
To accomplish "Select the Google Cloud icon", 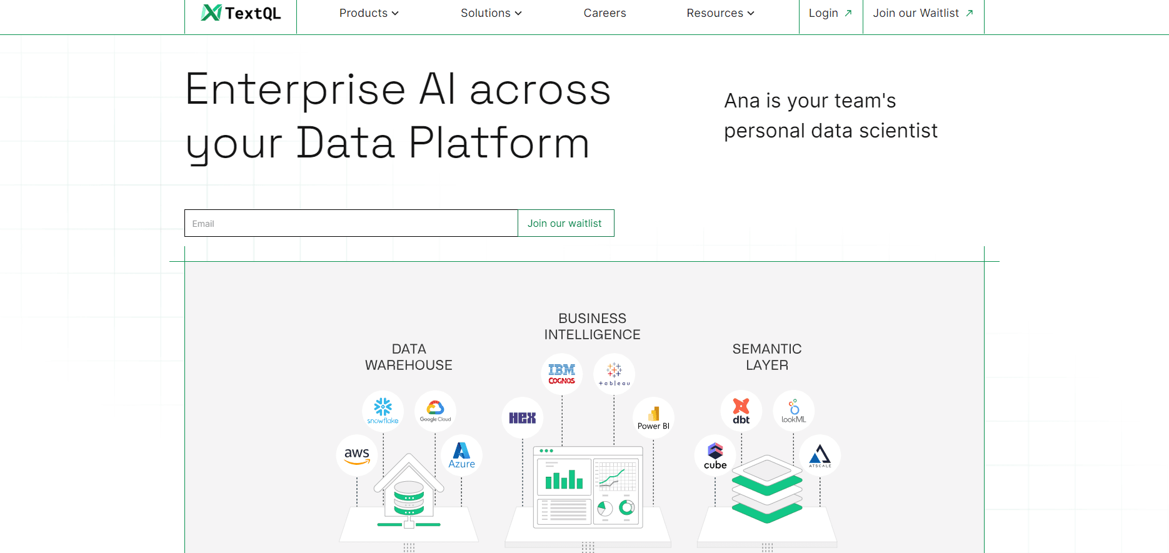I will click(435, 411).
